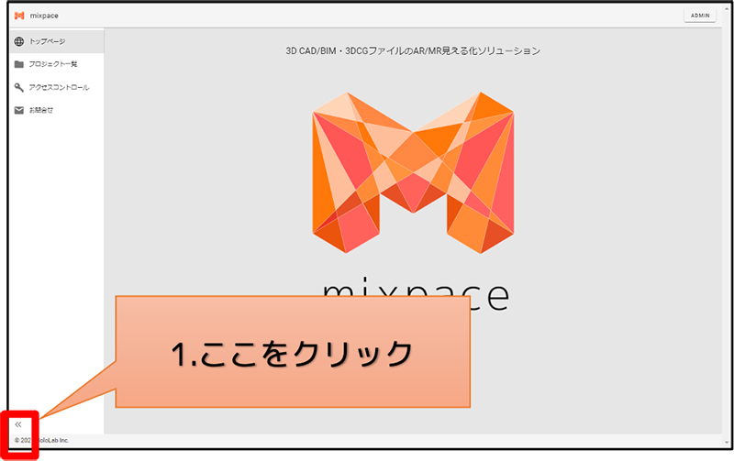734x461 pixels.
Task: Click the scrollbar down arrow at bottom right
Action: point(727,442)
